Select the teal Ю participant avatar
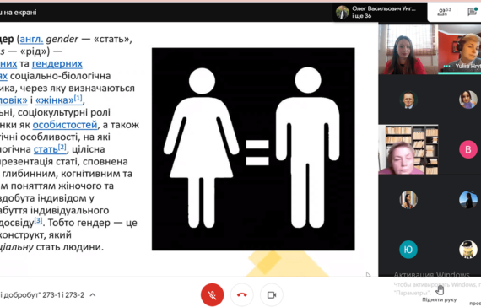Screen dimensions: 481x307 point(408,250)
